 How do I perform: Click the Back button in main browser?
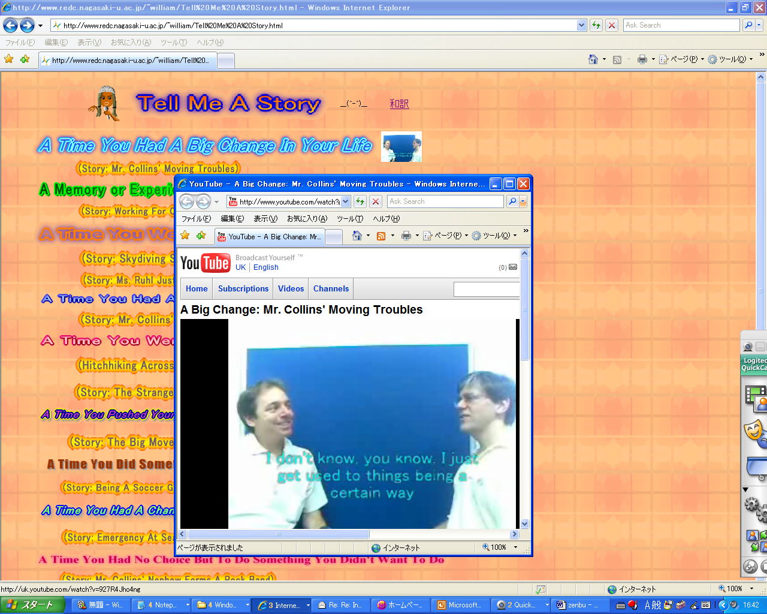coord(10,25)
